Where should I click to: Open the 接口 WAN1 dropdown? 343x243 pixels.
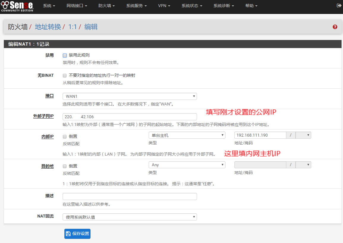click(130, 96)
